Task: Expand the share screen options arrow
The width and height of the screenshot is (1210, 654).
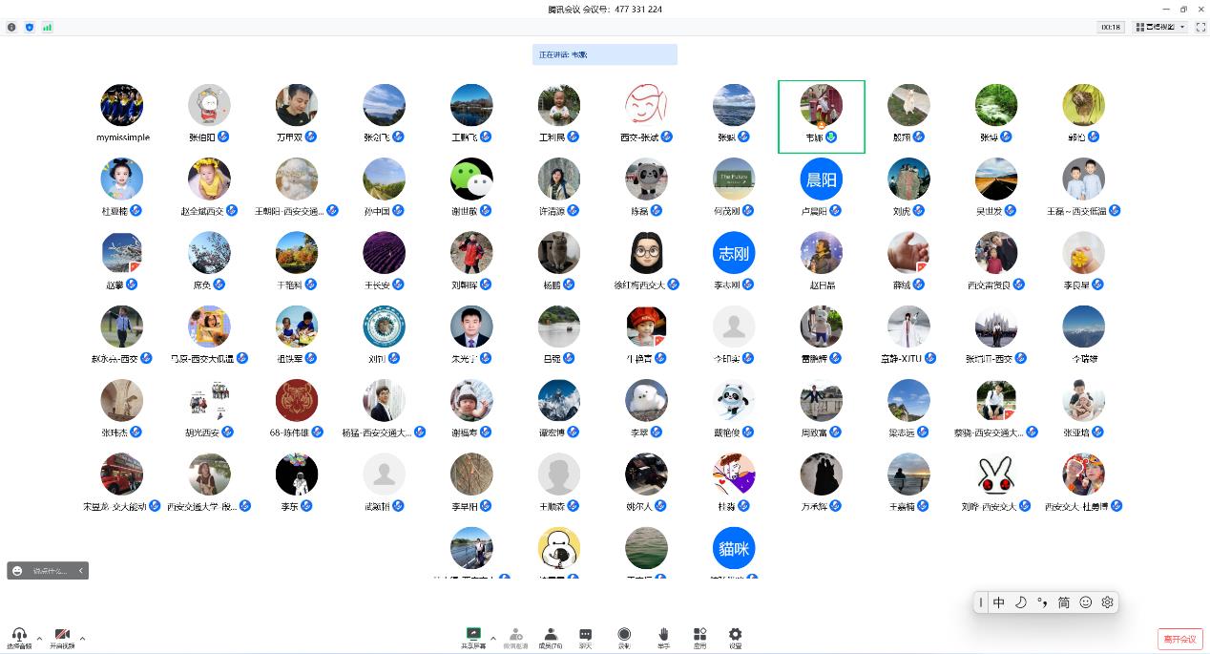Action: 493,638
